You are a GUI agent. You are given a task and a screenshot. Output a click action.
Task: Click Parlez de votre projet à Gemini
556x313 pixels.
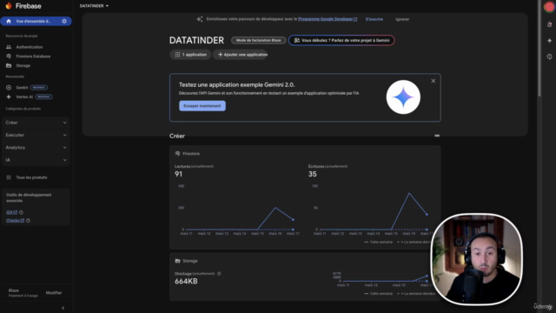point(341,41)
